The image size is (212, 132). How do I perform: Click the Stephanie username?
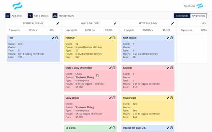(190, 6)
